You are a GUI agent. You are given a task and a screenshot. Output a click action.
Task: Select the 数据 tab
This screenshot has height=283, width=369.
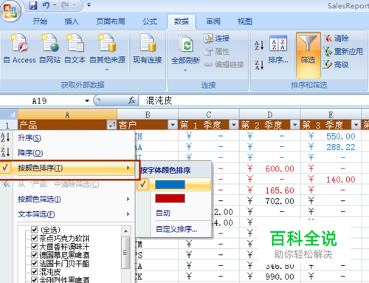(x=182, y=21)
